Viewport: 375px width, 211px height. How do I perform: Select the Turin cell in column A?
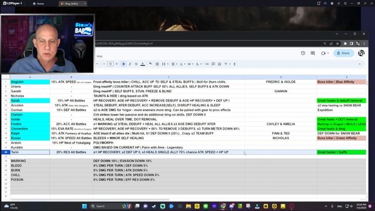pyautogui.click(x=30, y=152)
